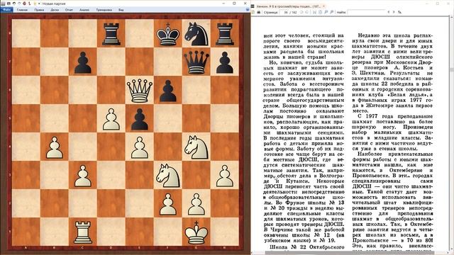The image size is (454, 255).
Task: Go to next page in PDF viewer
Action: click(x=307, y=12)
